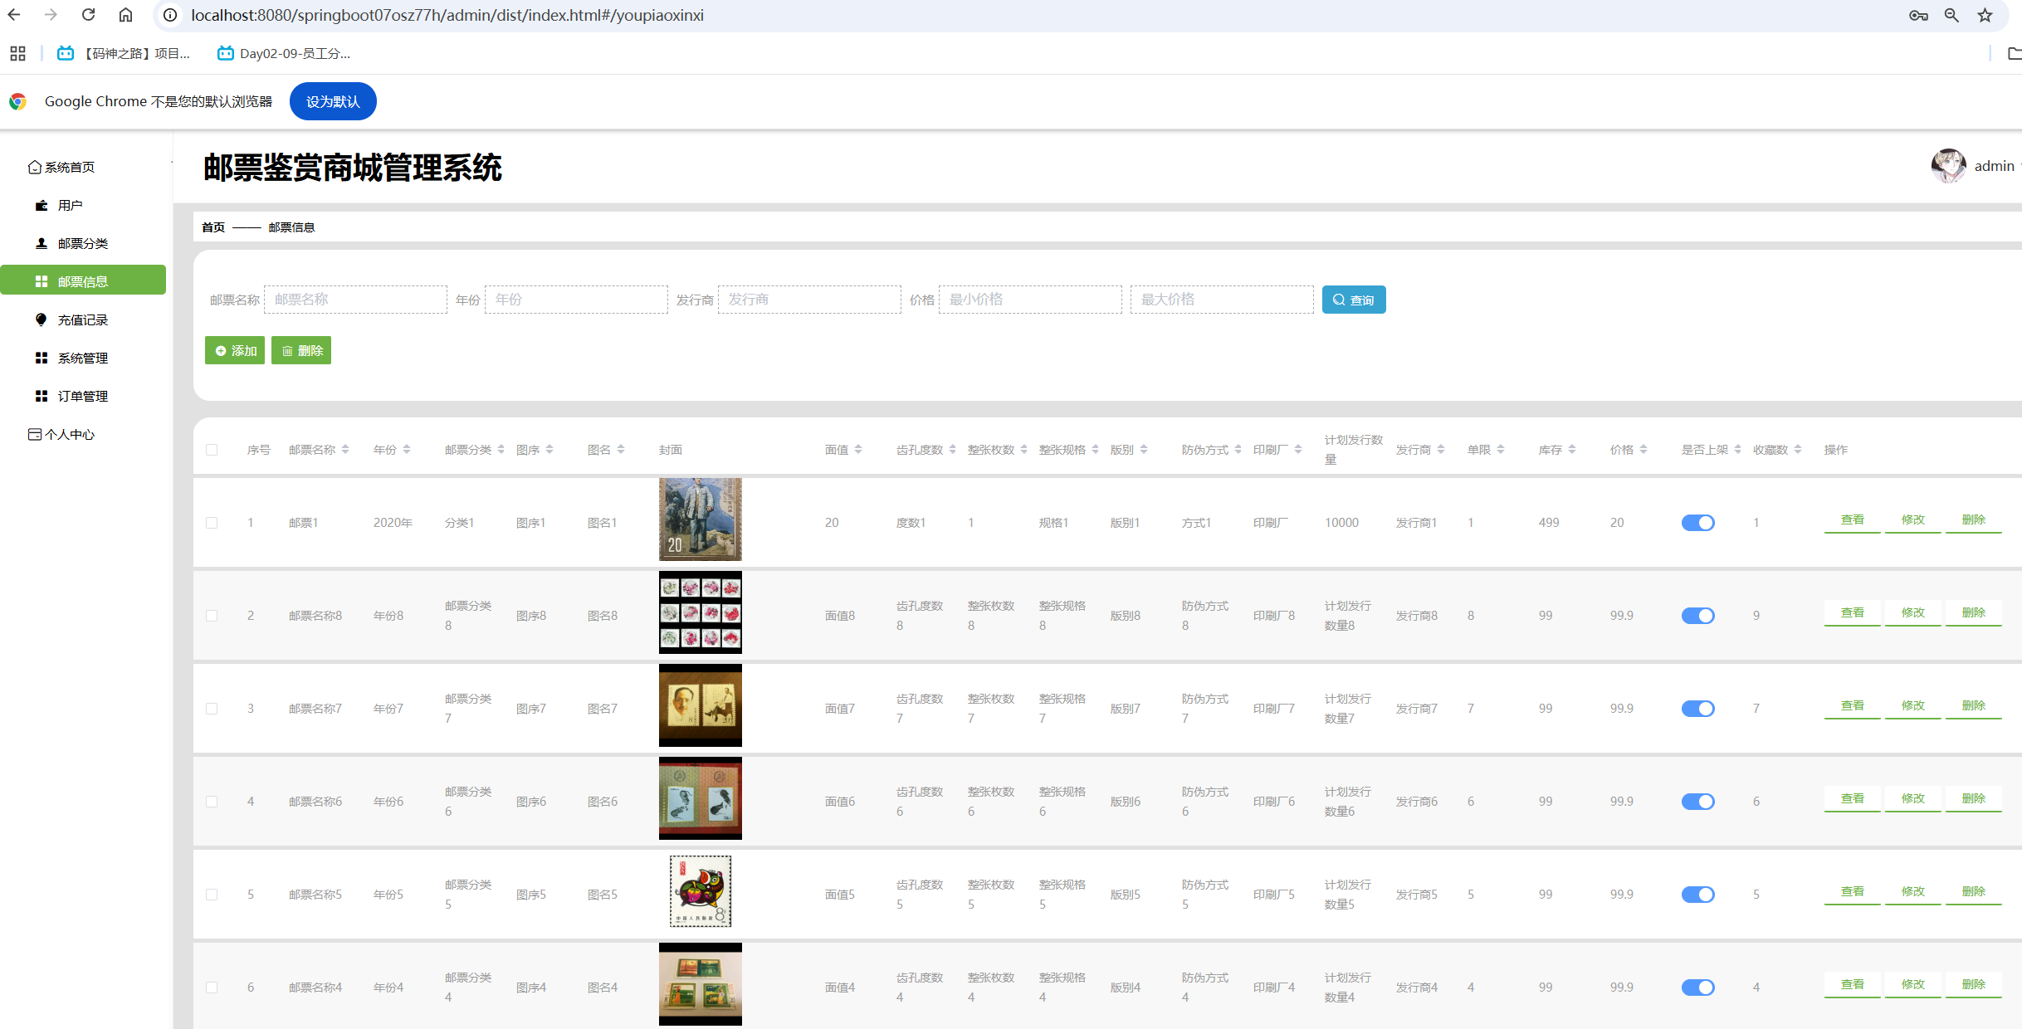This screenshot has height=1029, width=2022.
Task: Click the admin avatar image
Action: tap(1948, 166)
